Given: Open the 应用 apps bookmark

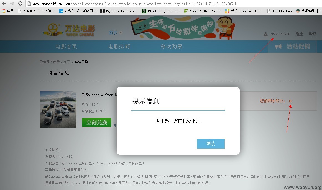Looking at the screenshot, I should [7, 11].
